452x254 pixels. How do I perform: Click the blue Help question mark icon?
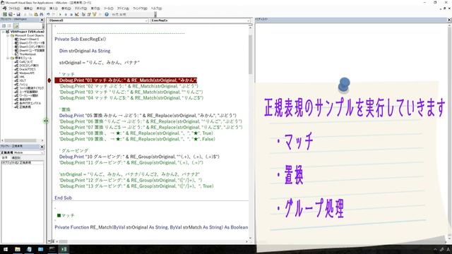point(107,14)
